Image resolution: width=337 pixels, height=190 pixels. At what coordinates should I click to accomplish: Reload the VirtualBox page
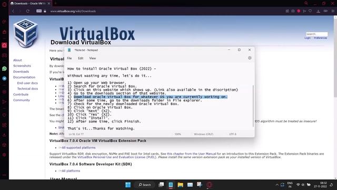[x=27, y=11]
